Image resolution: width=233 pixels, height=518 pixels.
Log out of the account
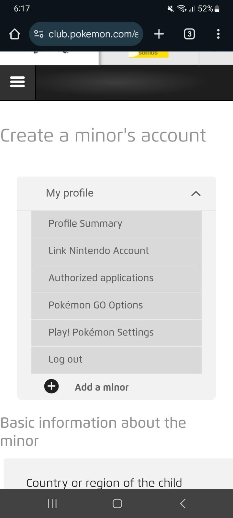(65, 359)
